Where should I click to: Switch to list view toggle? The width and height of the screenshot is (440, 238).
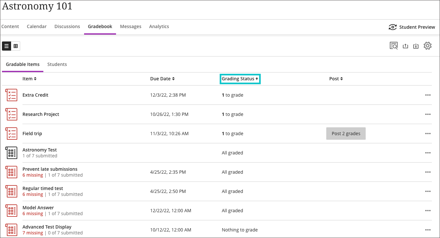pos(7,46)
